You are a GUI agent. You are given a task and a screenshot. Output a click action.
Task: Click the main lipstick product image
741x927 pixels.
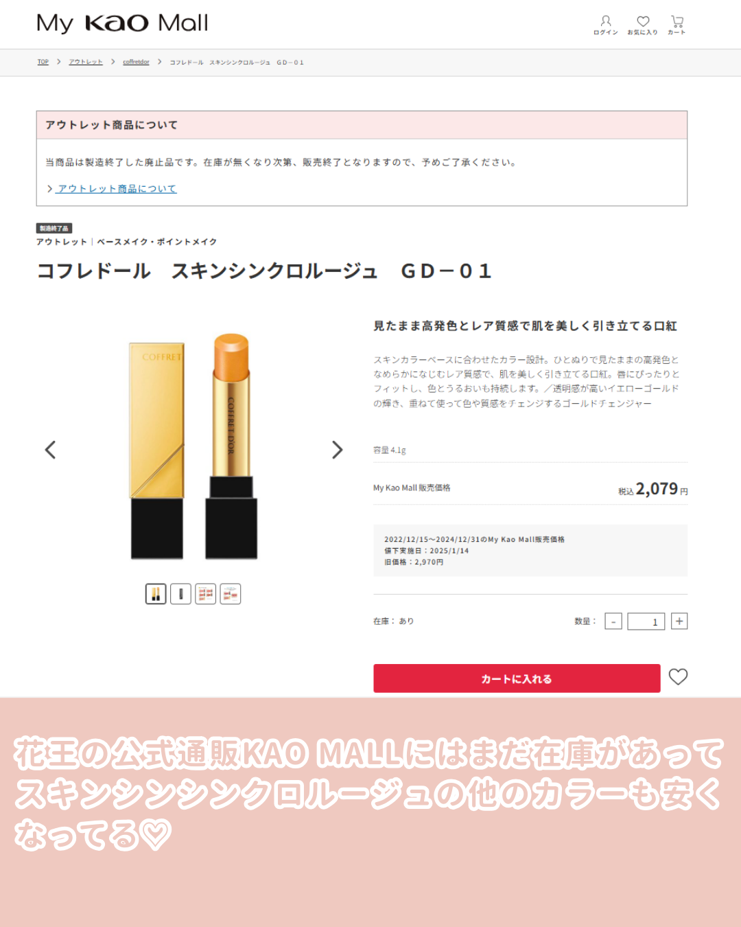[193, 446]
